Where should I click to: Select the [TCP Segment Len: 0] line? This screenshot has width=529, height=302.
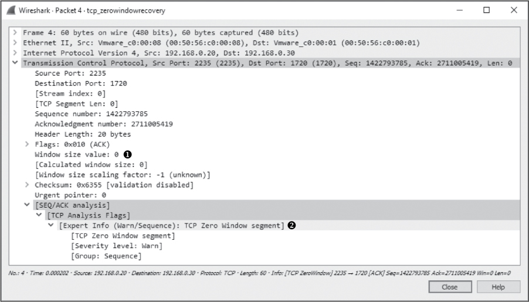[x=76, y=104]
